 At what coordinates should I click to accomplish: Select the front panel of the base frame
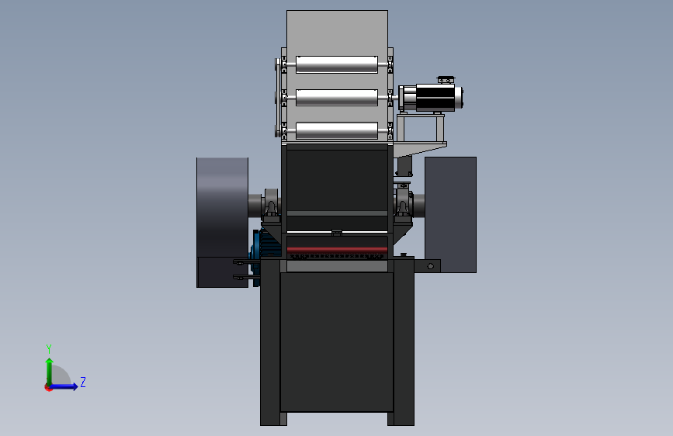coord(337,342)
